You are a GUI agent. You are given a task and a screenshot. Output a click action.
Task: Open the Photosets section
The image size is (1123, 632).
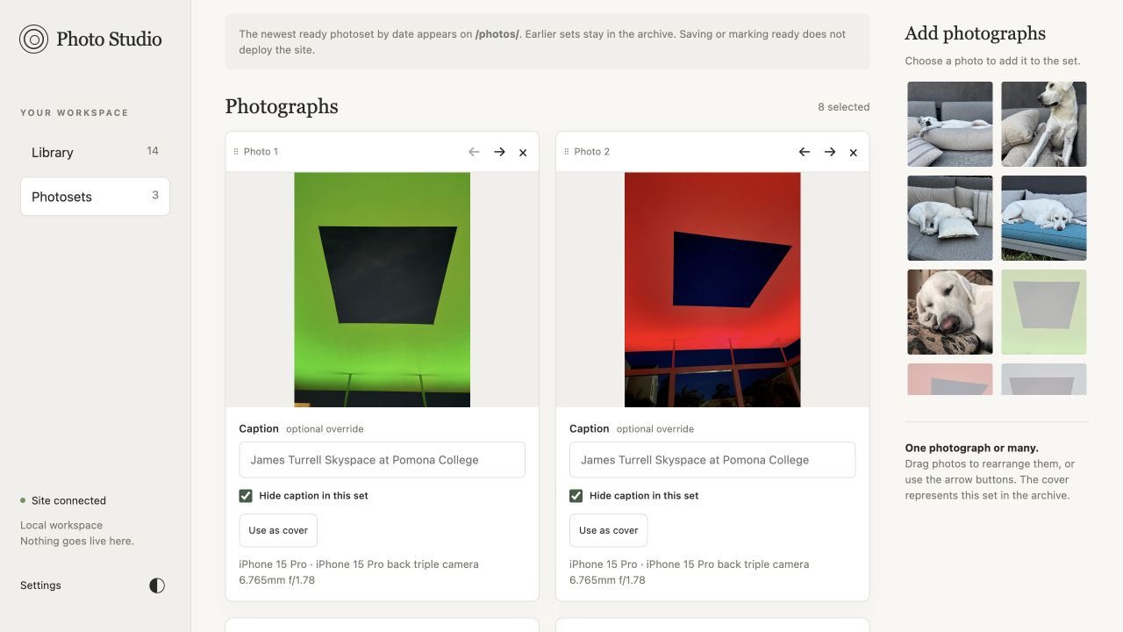pos(95,197)
